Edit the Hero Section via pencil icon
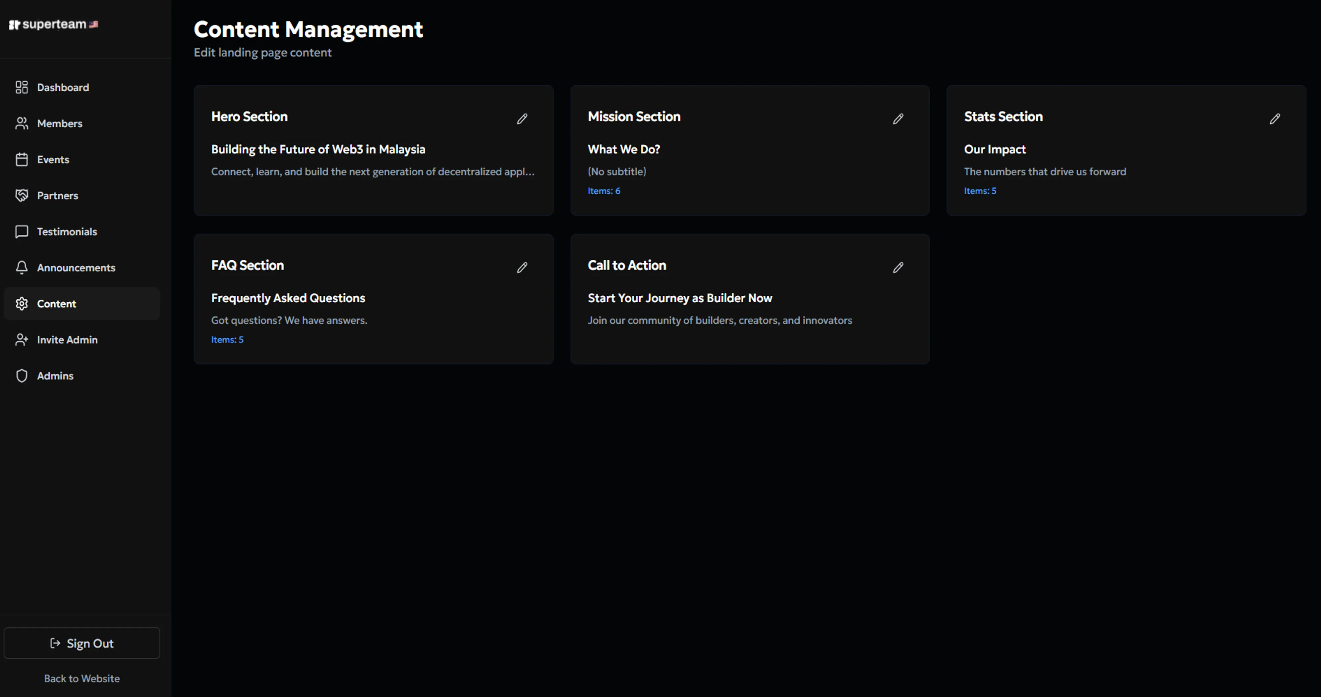Screen dimensions: 1321x697 (x=522, y=119)
